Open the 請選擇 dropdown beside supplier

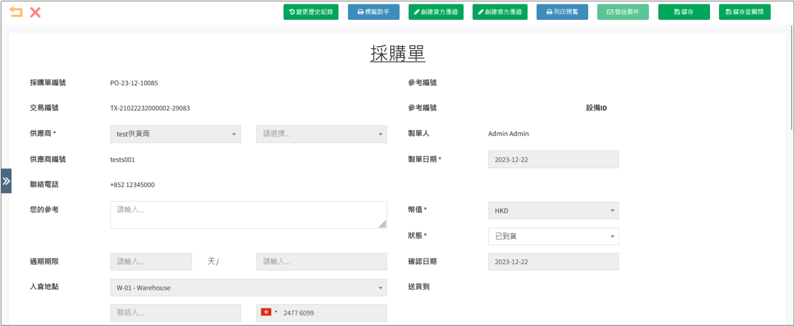click(321, 134)
